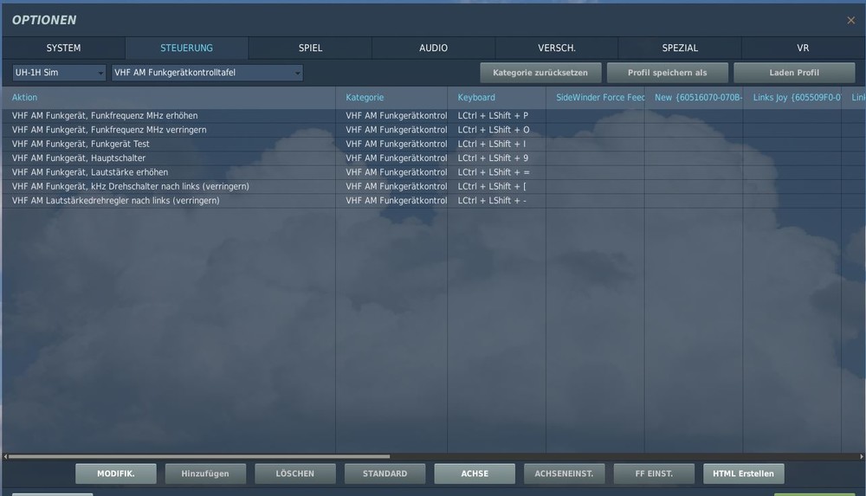
Task: Click SideWinder cell for Hauptschalter row
Action: pyautogui.click(x=596, y=158)
